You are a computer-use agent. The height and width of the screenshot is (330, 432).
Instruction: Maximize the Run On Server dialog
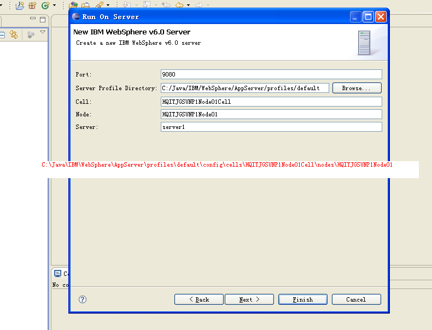click(x=369, y=17)
